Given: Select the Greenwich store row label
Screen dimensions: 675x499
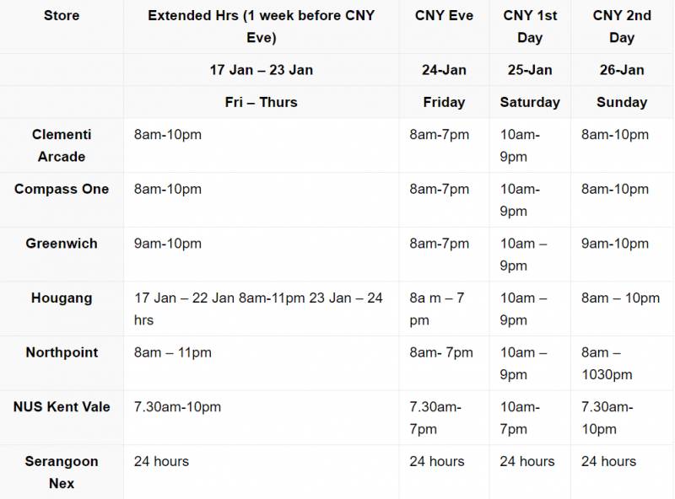Looking at the screenshot, I should 62,244.
